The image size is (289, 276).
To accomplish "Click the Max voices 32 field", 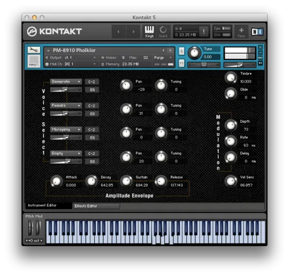I will click(146, 58).
